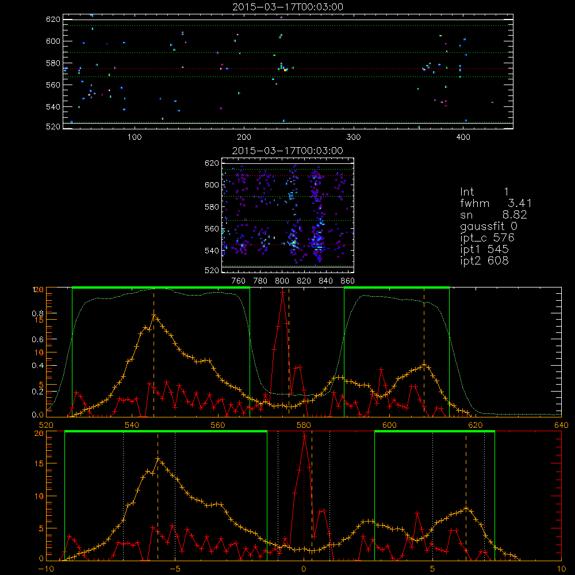Click the 'sn 8.82' info line
The image size is (575, 575).
tap(493, 214)
